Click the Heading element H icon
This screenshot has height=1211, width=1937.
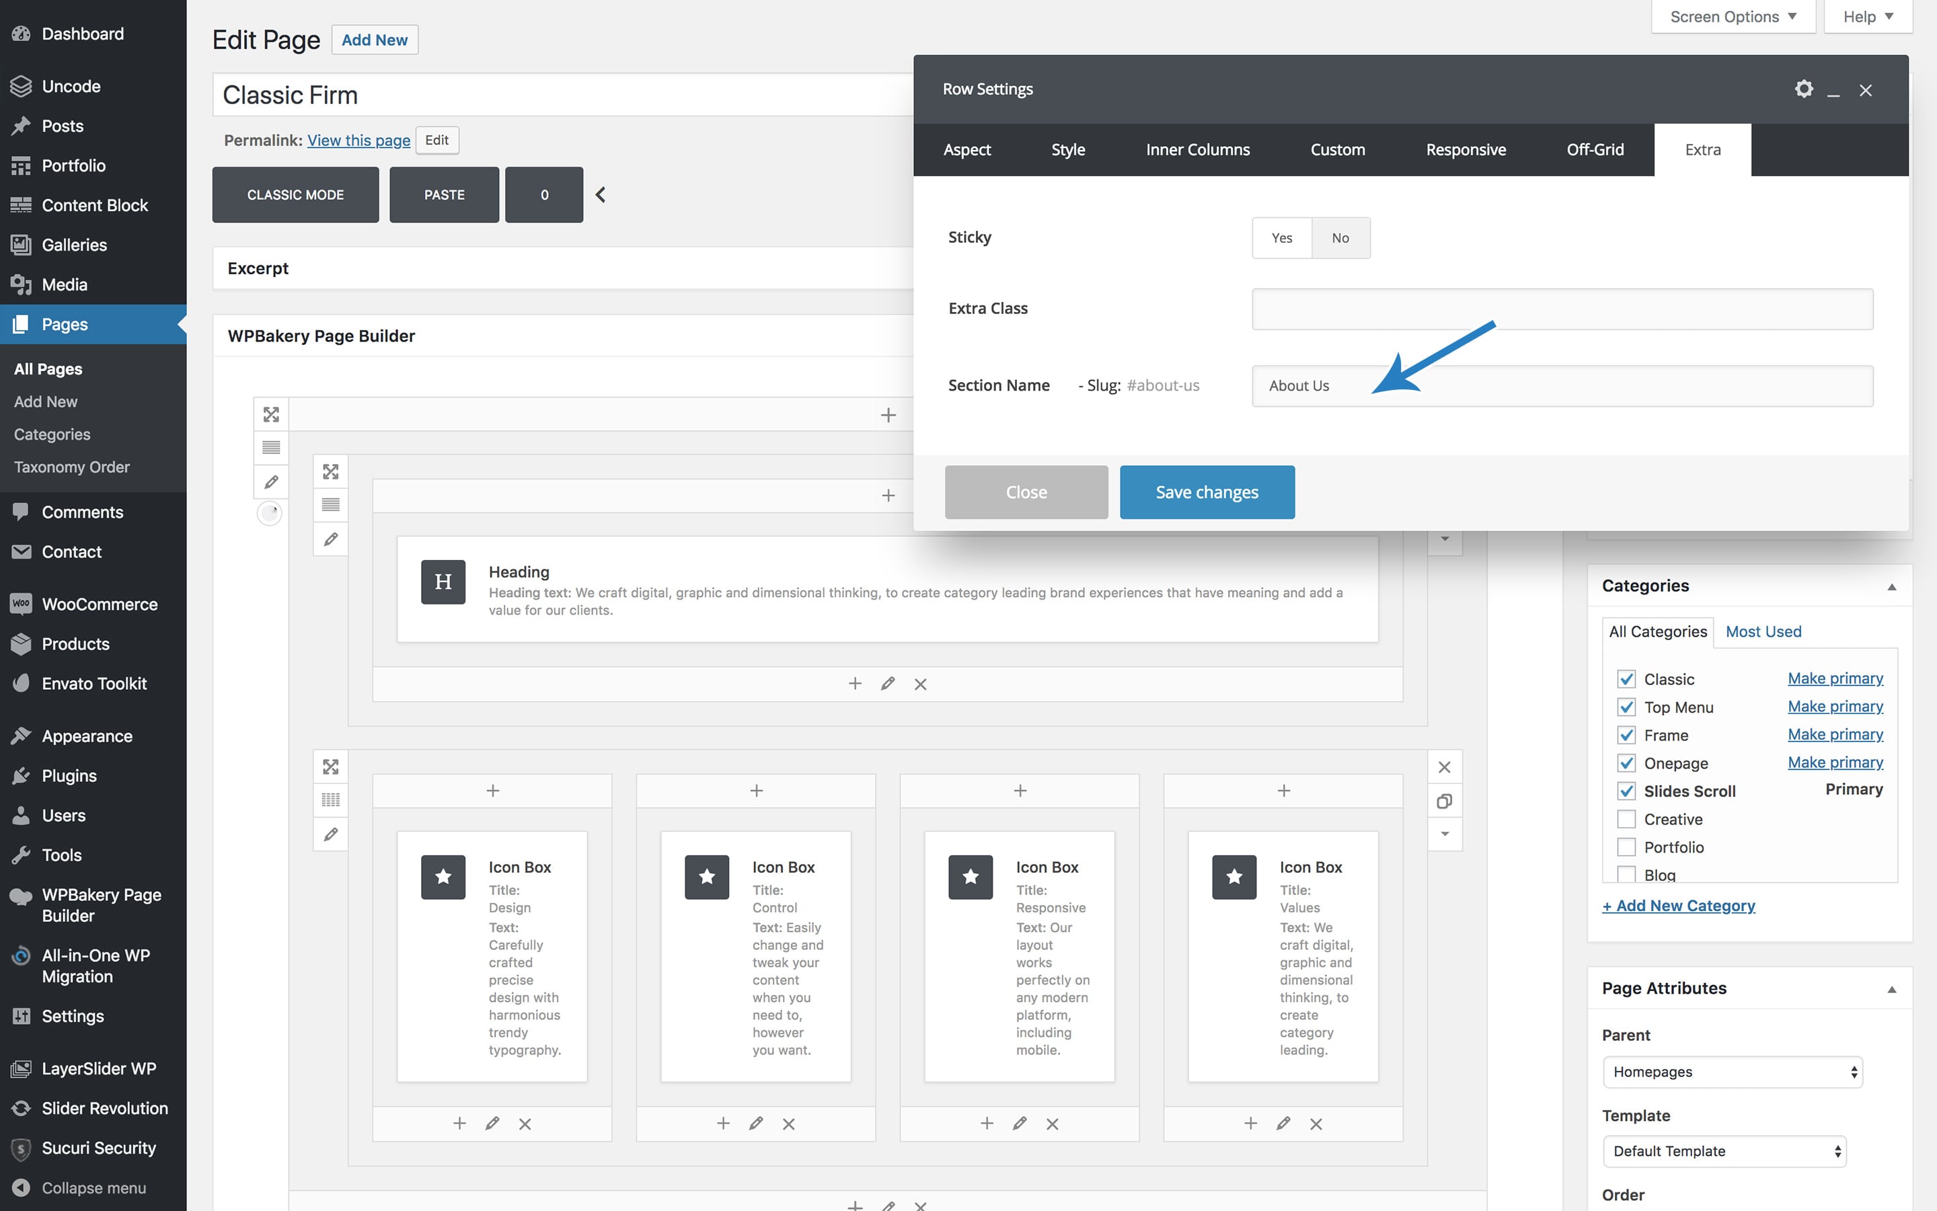[x=443, y=582]
